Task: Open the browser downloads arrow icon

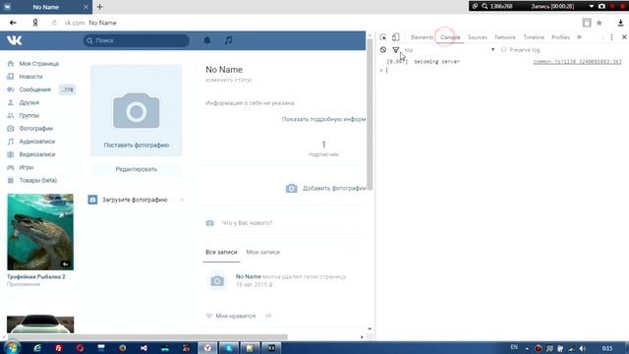Action: point(620,23)
